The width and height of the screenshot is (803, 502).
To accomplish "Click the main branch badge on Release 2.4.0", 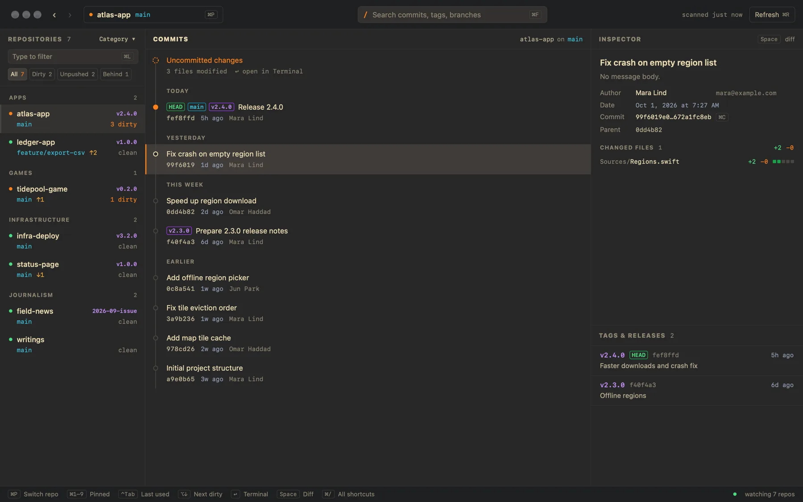I will (x=197, y=107).
